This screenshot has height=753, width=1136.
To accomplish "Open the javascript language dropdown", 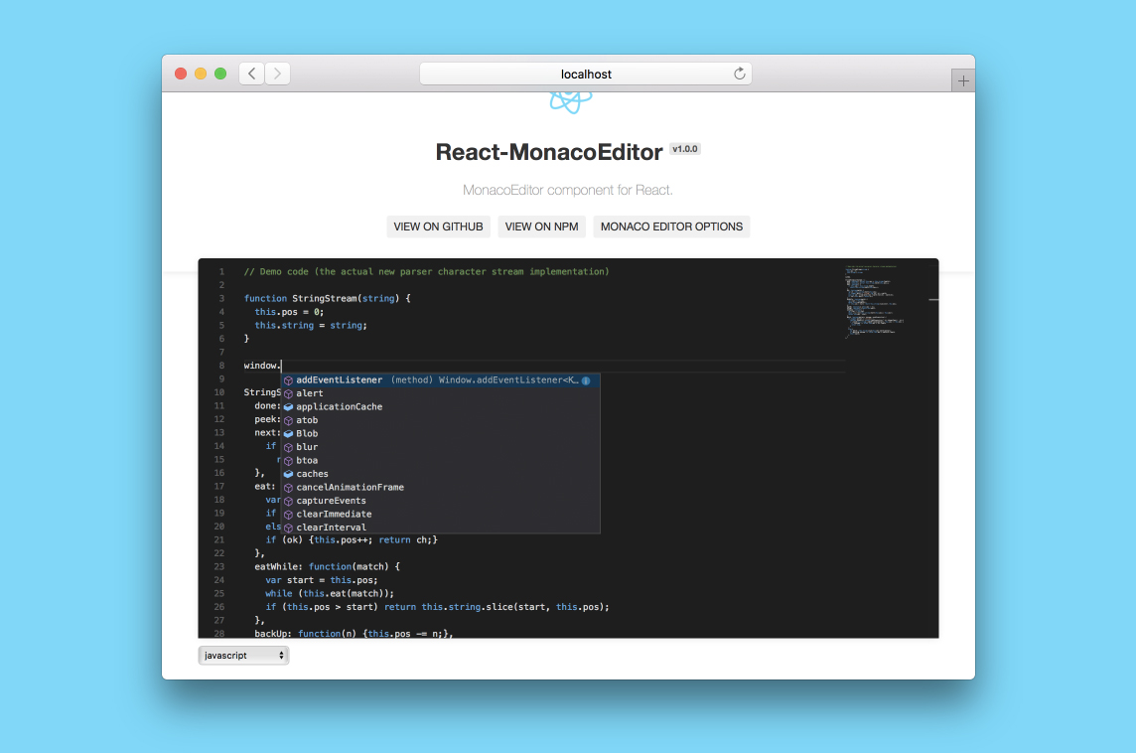I will click(243, 656).
